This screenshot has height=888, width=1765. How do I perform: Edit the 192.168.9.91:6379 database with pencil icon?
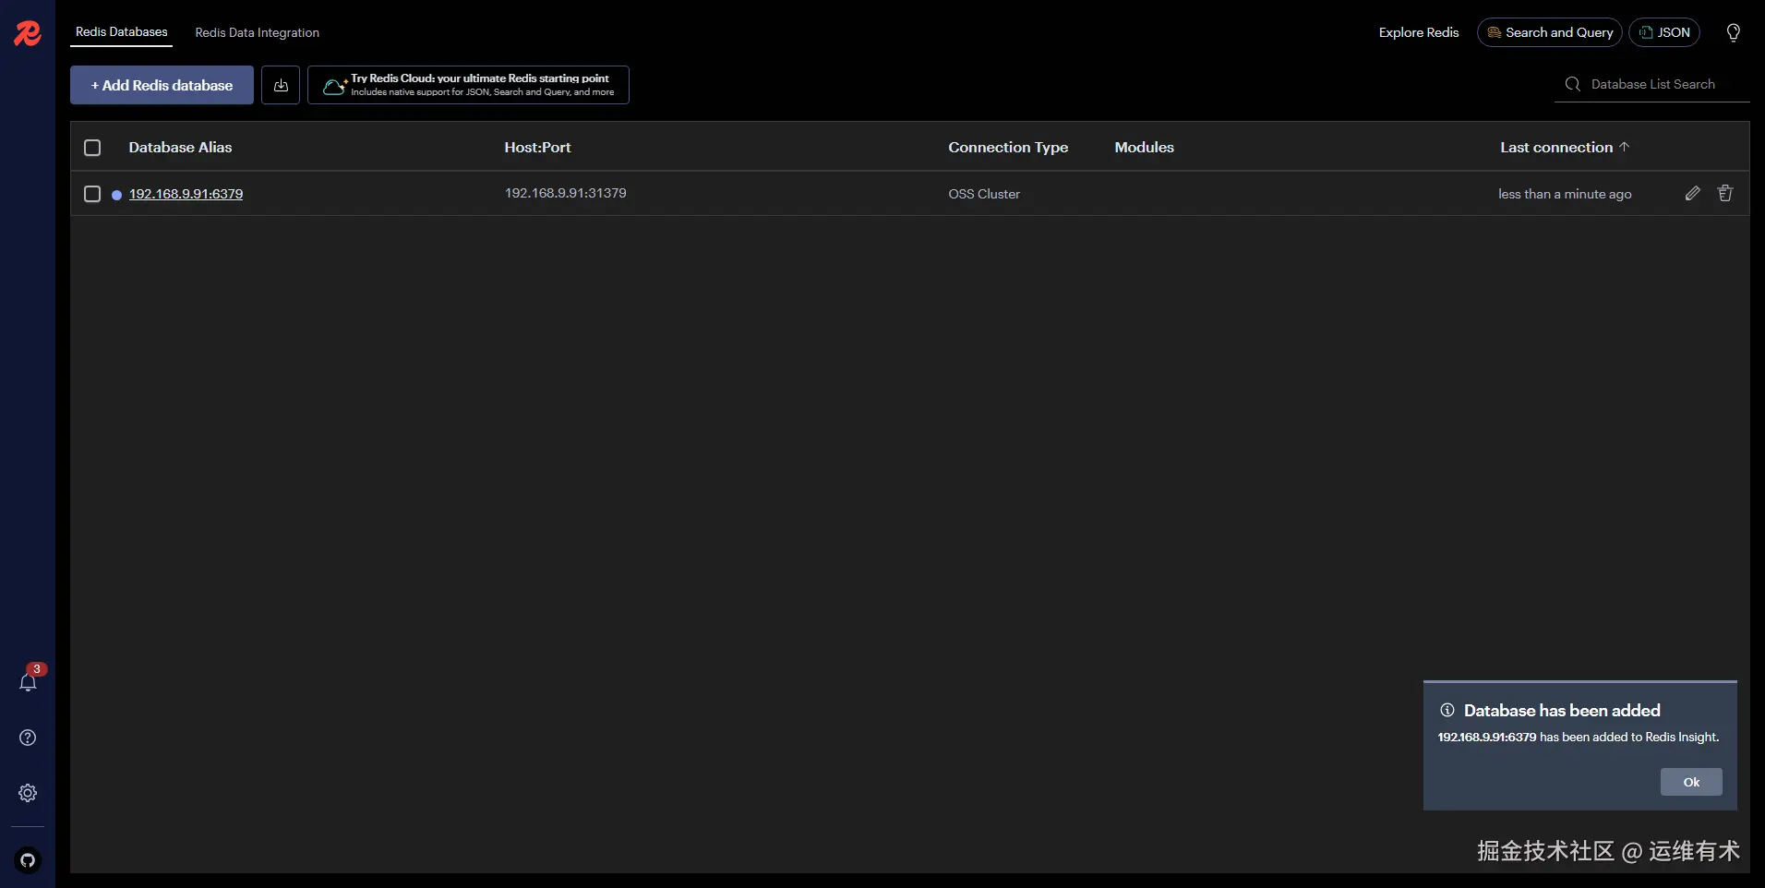click(x=1691, y=194)
